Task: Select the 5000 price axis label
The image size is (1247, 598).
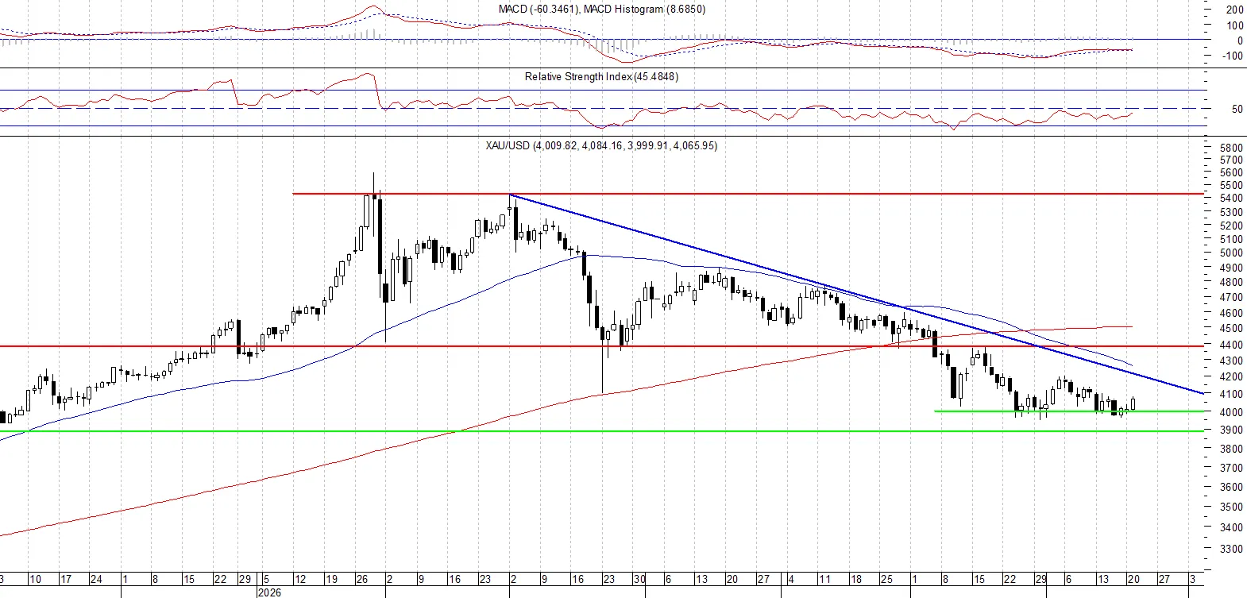Action: coord(1231,253)
